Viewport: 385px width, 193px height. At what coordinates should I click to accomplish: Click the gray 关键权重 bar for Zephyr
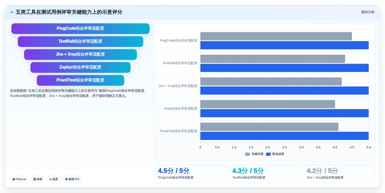click(x=268, y=104)
